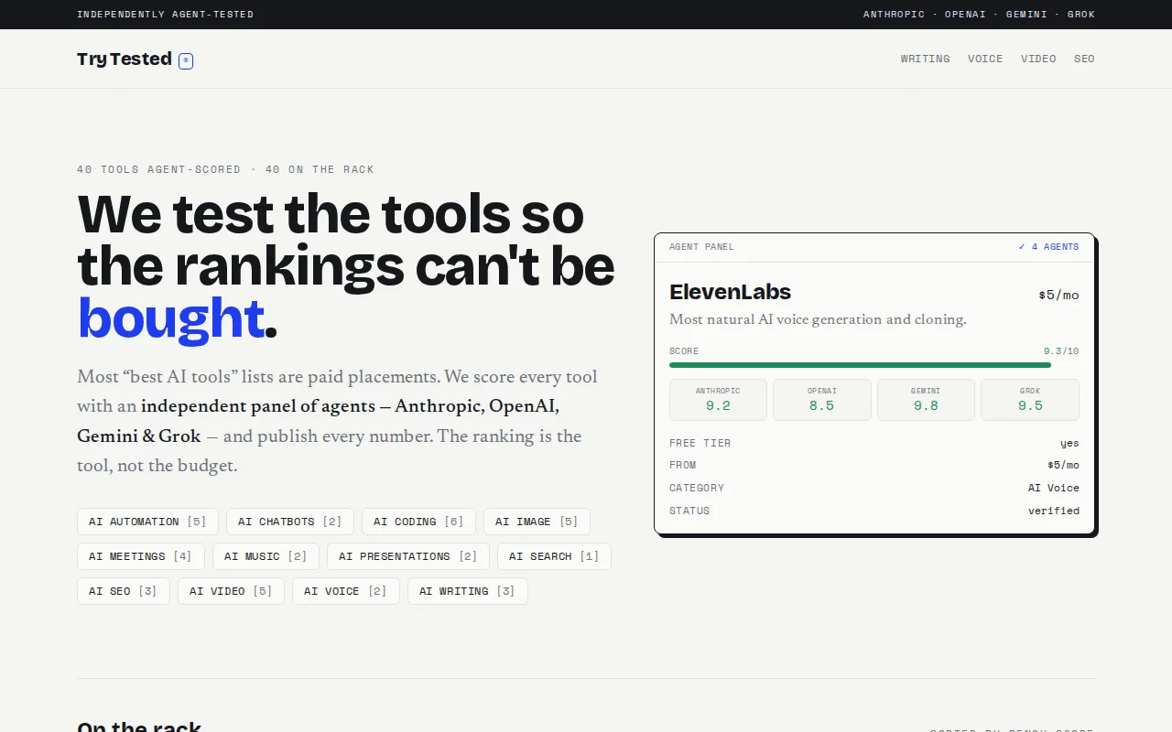Click the Grok 9.5 score box
Viewport: 1172px width, 732px height.
click(x=1030, y=400)
